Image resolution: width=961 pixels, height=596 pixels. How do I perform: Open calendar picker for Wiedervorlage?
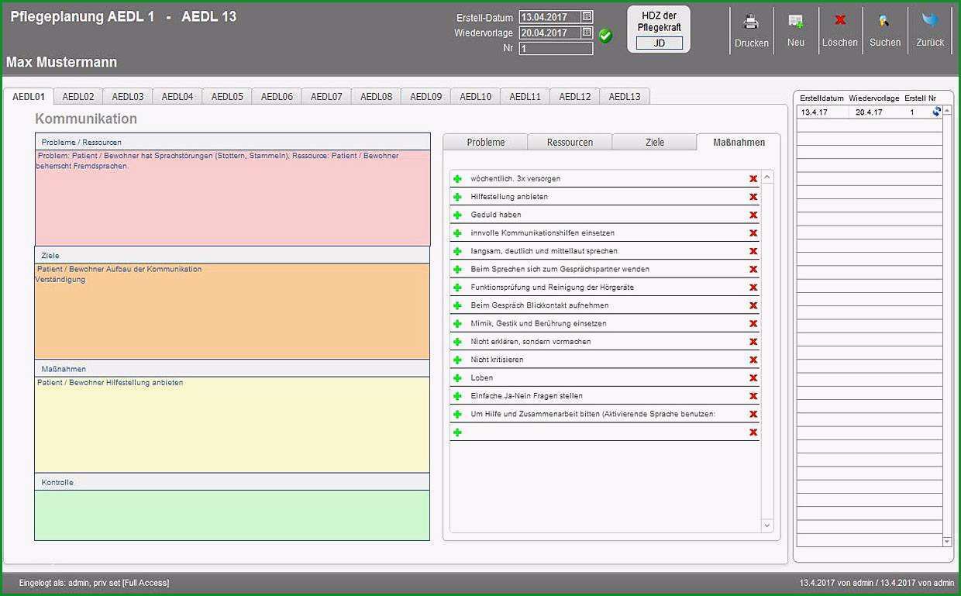point(587,33)
